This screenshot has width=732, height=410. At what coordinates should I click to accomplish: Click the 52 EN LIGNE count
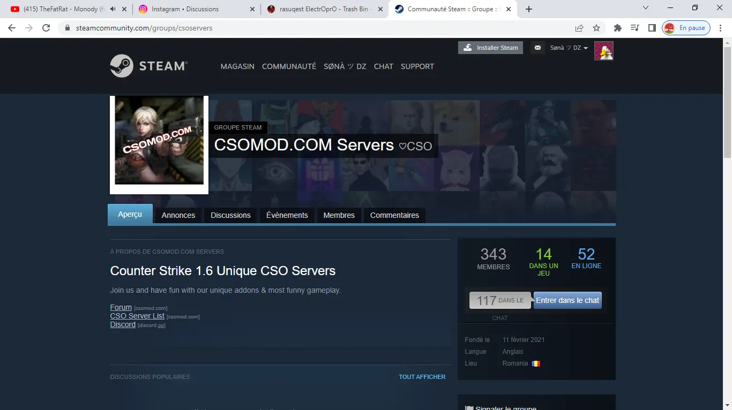click(586, 258)
